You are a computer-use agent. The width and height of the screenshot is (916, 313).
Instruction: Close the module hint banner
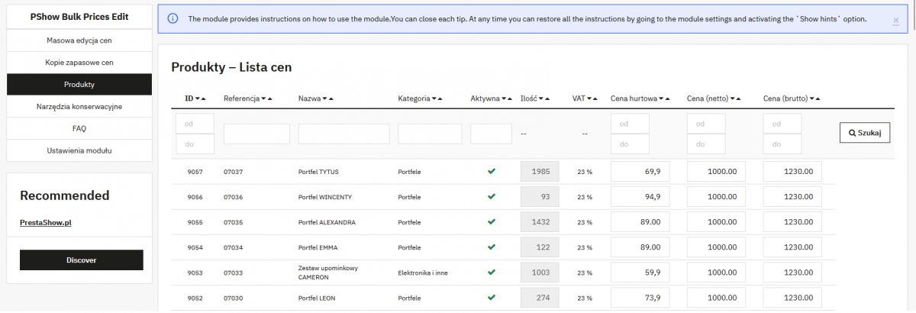[x=895, y=21]
